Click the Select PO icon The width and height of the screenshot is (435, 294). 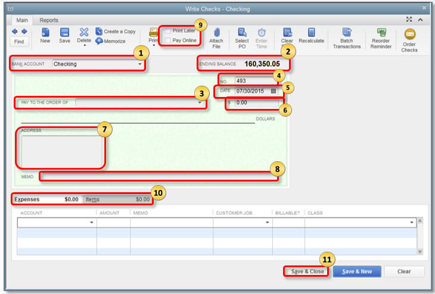242,32
